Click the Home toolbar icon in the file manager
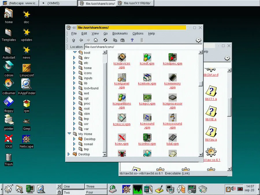 (96, 40)
